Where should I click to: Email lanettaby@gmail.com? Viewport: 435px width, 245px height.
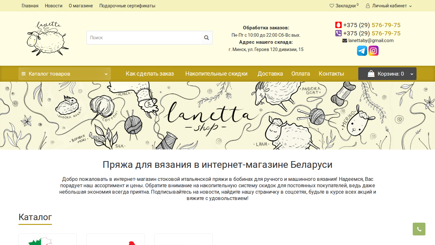[x=371, y=41]
